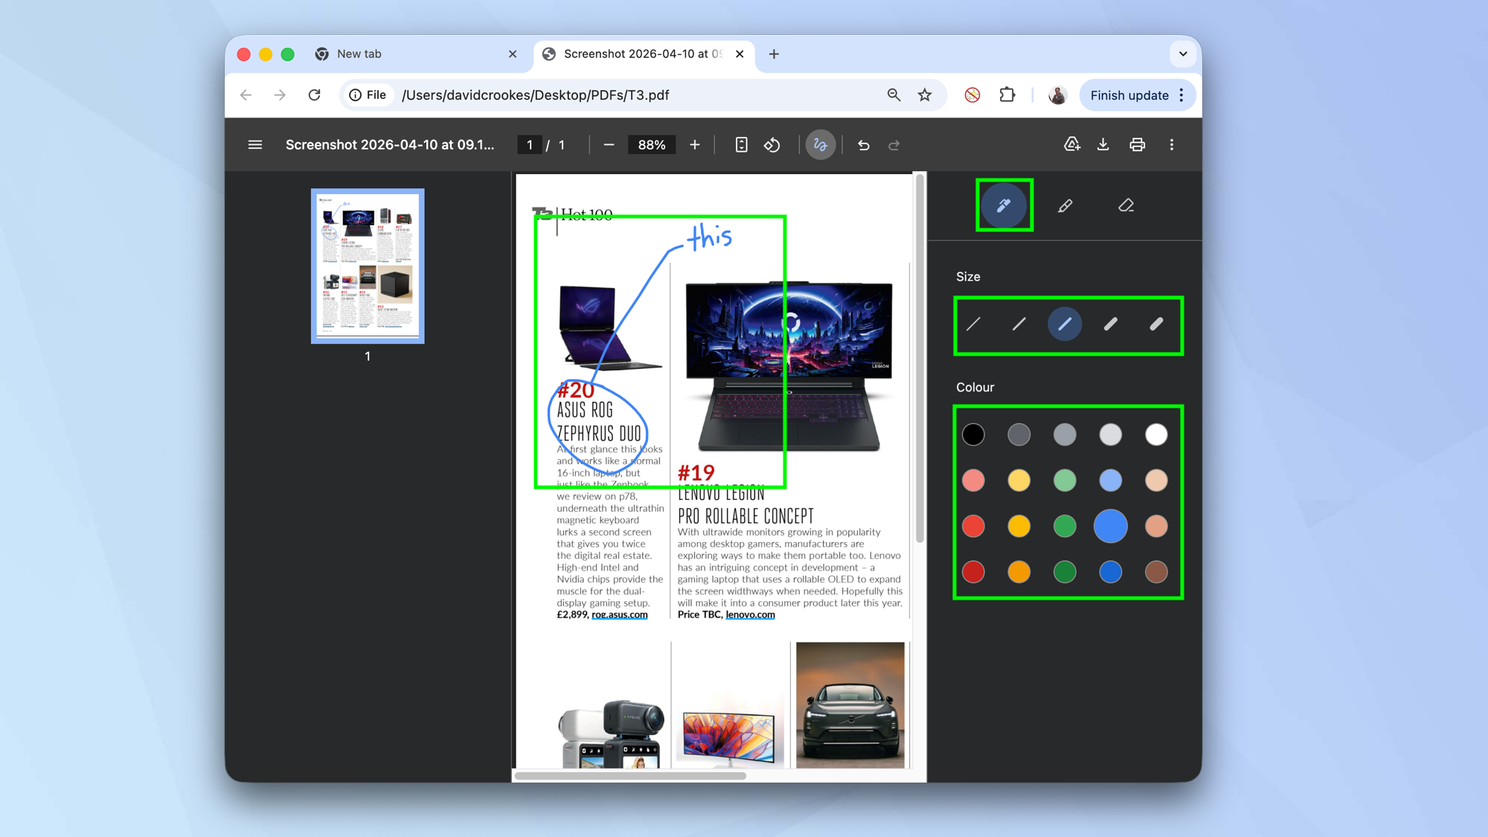Click the Finish update button

(1129, 94)
